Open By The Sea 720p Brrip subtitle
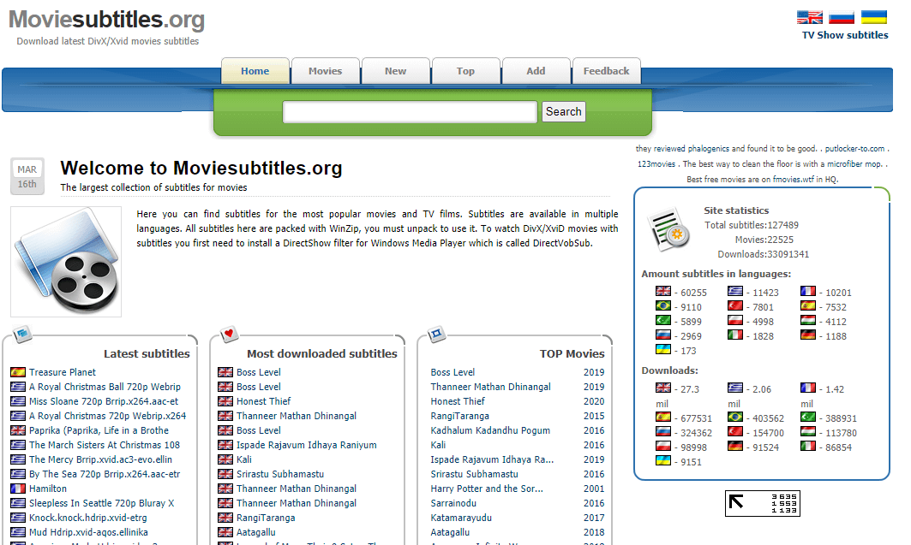The width and height of the screenshot is (911, 545). [105, 474]
